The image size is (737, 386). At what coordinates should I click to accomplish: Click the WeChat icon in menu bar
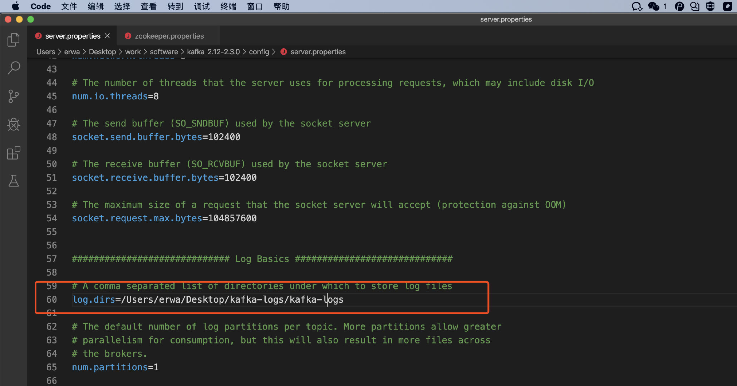(x=654, y=6)
